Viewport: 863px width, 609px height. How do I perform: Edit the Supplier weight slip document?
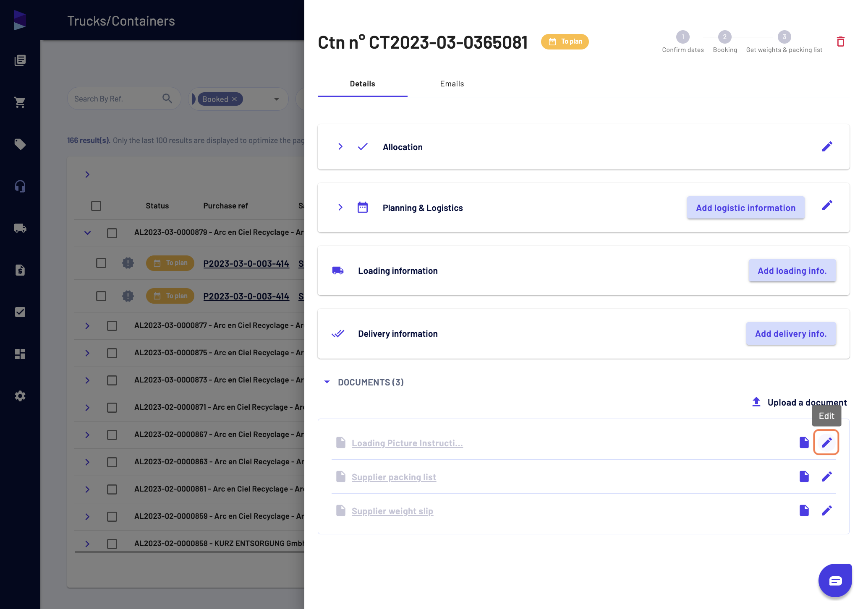pos(826,510)
